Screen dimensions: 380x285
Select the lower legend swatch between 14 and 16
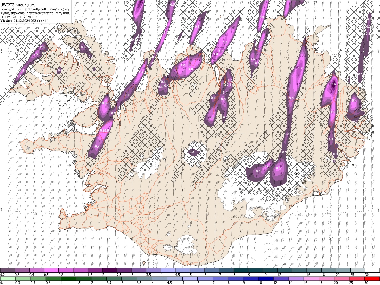coord(296,278)
